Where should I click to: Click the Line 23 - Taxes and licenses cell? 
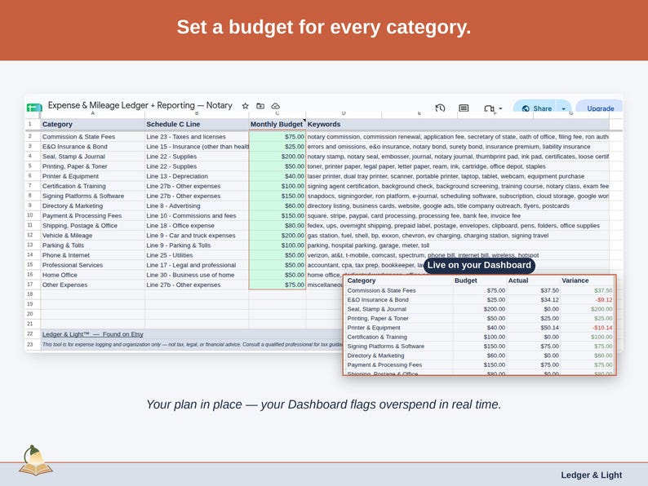[197, 137]
